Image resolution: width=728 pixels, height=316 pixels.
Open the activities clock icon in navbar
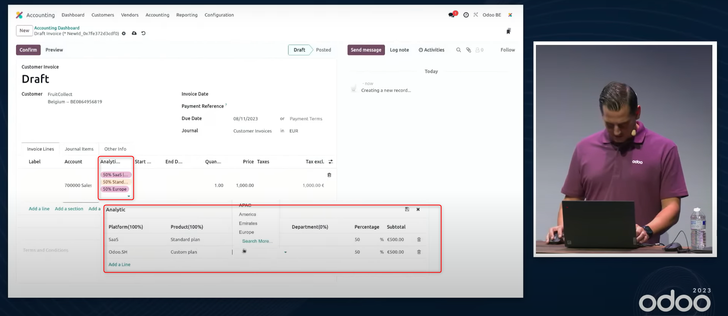tap(466, 15)
